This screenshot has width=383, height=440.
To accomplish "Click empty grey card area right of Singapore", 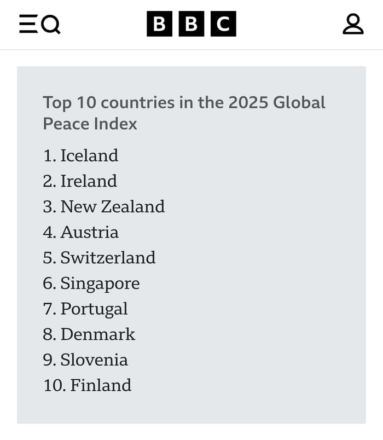I will tap(257, 283).
